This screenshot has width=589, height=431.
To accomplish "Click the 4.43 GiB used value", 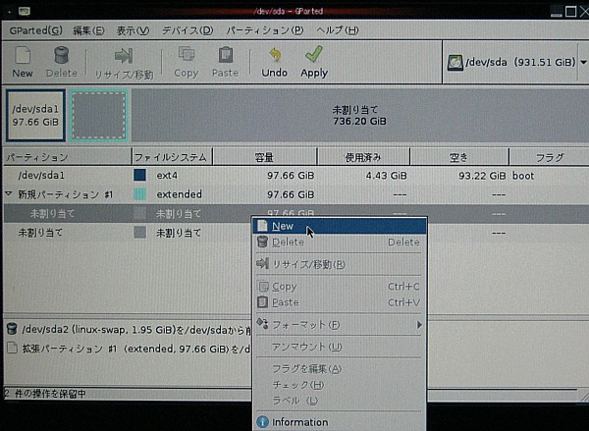I will pos(387,176).
